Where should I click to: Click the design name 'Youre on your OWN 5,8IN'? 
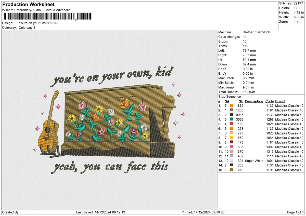pos(38,23)
